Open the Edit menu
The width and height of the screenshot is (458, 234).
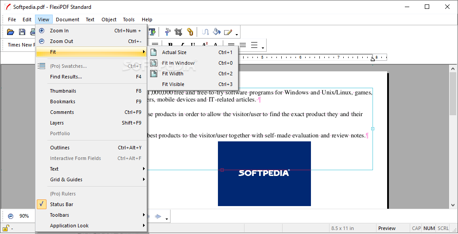27,19
